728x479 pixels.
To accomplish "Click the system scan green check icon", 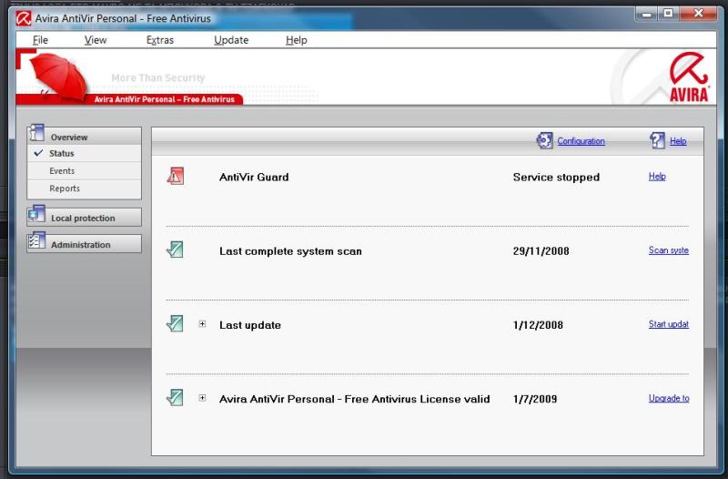I will (175, 250).
